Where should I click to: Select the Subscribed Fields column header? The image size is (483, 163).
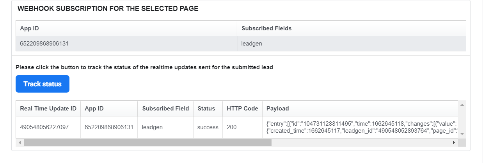click(x=352, y=28)
